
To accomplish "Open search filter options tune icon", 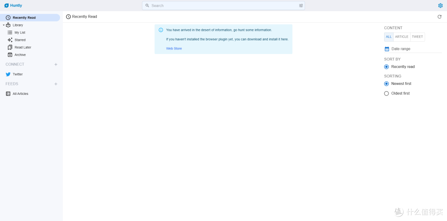I will [301, 5].
